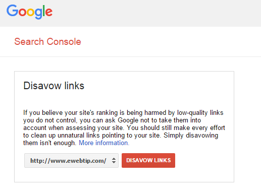Go to the Search Console home link
The height and width of the screenshot is (195, 261).
click(x=47, y=41)
